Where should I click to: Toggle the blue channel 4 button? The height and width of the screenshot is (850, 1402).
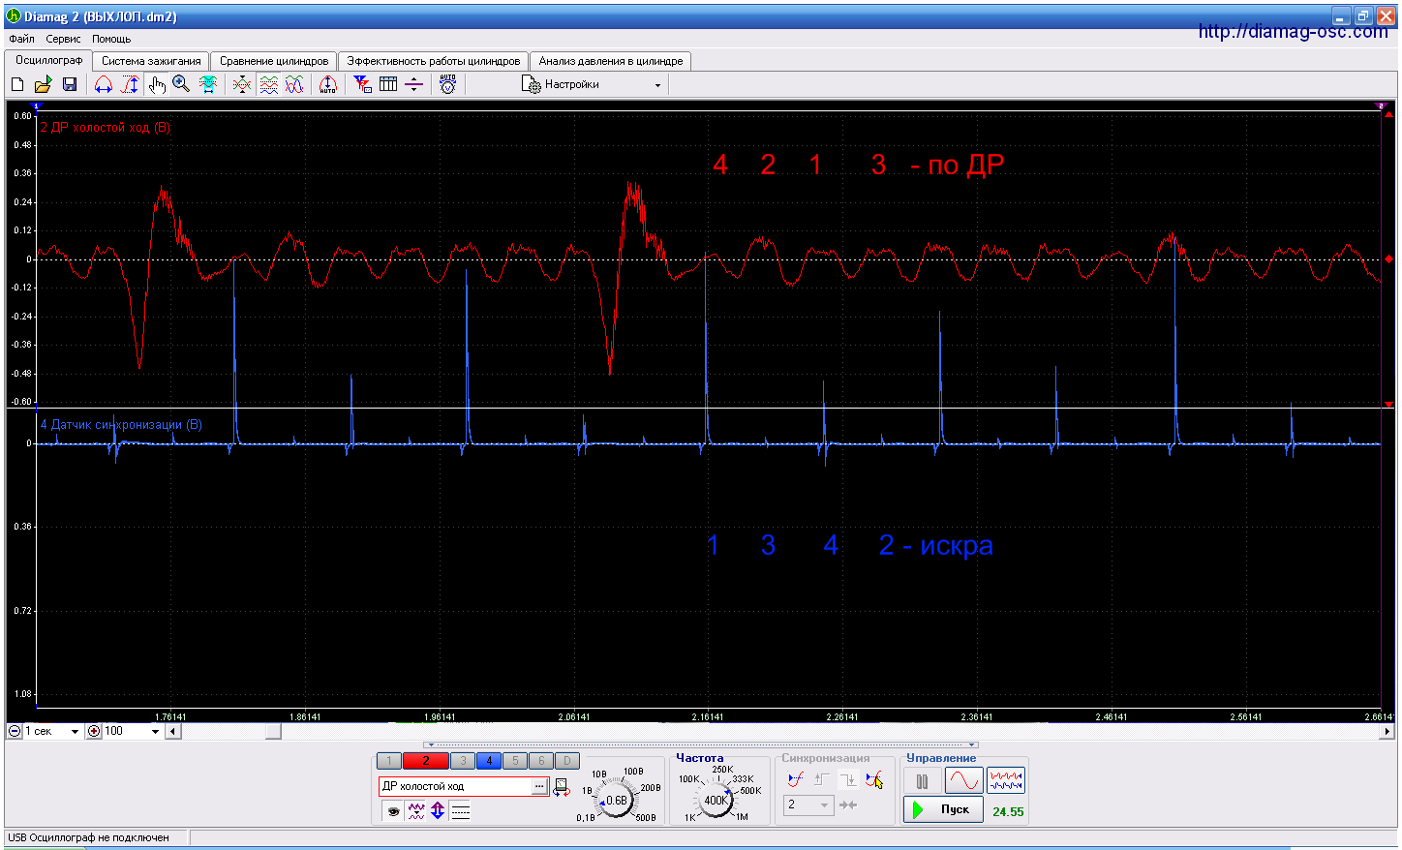[489, 761]
